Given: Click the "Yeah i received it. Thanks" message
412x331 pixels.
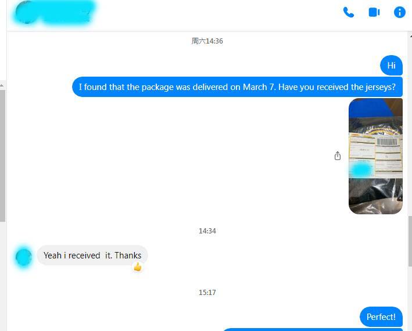Looking at the screenshot, I should click(92, 256).
